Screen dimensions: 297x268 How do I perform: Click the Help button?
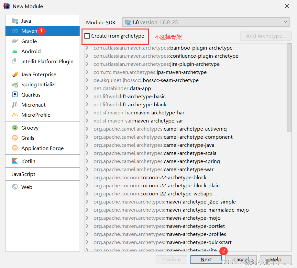pyautogui.click(x=276, y=260)
